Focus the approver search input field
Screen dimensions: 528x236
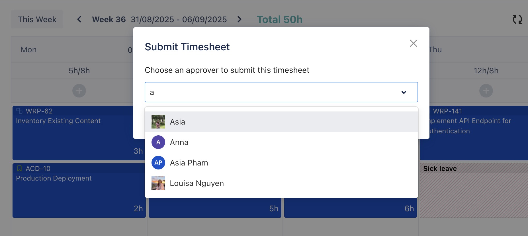[x=271, y=92]
